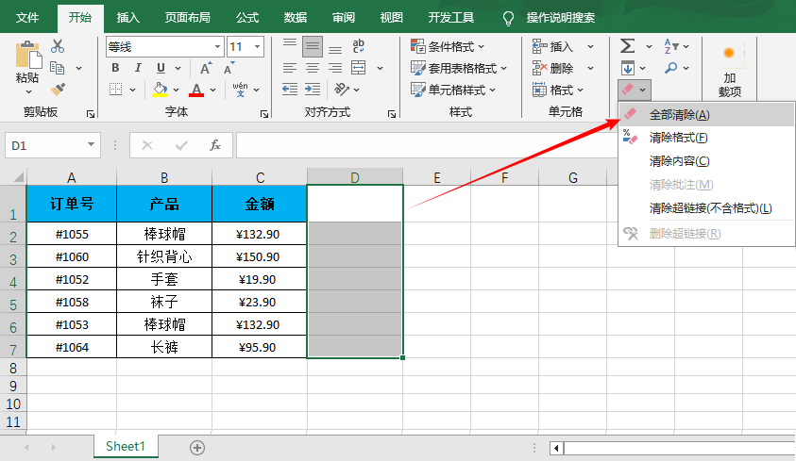The width and height of the screenshot is (796, 461).
Task: Click the formula bar input
Action: coord(427,145)
